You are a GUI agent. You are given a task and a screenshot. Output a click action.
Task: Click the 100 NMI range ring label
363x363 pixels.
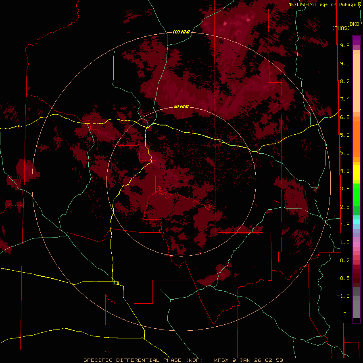pos(181,32)
